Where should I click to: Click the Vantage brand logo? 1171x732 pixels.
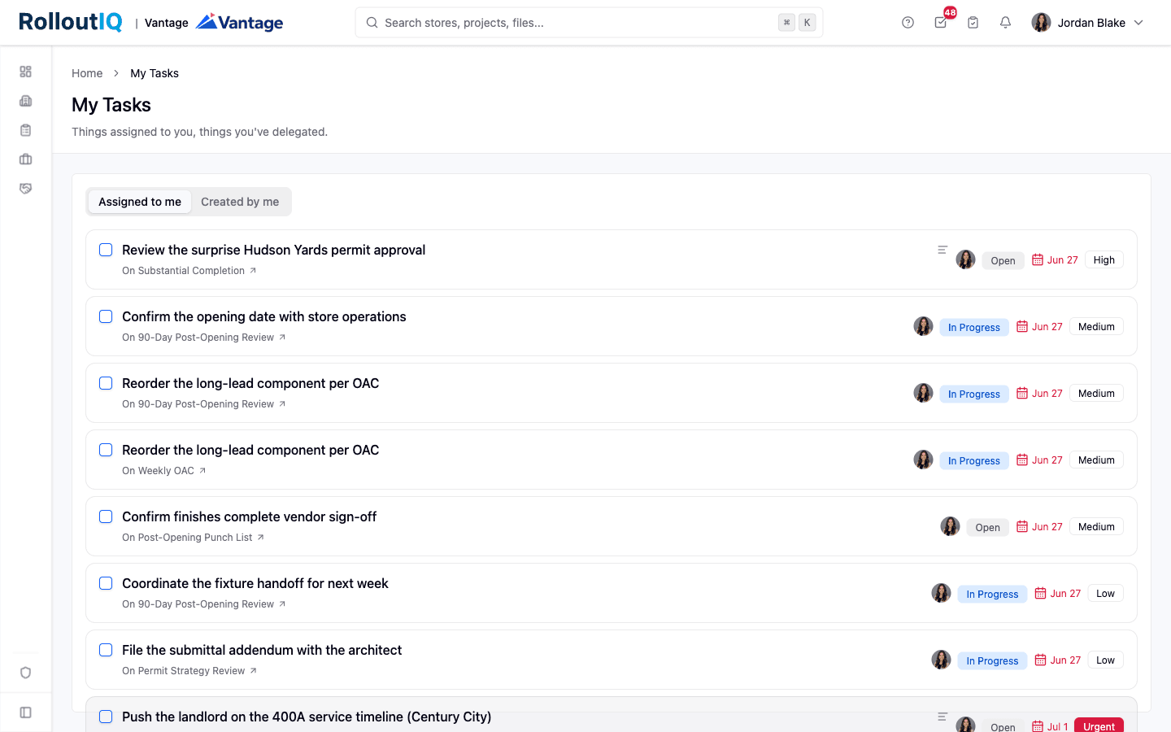tap(240, 23)
